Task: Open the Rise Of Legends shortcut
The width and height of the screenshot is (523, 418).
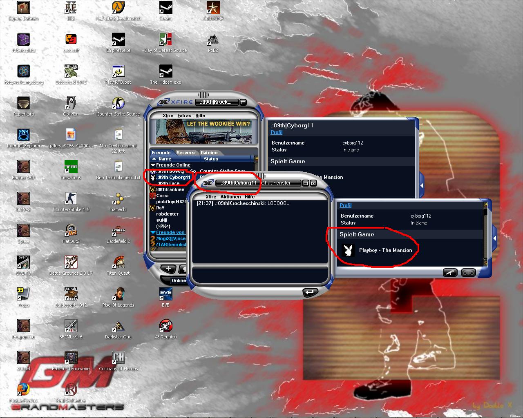Action: 118,298
